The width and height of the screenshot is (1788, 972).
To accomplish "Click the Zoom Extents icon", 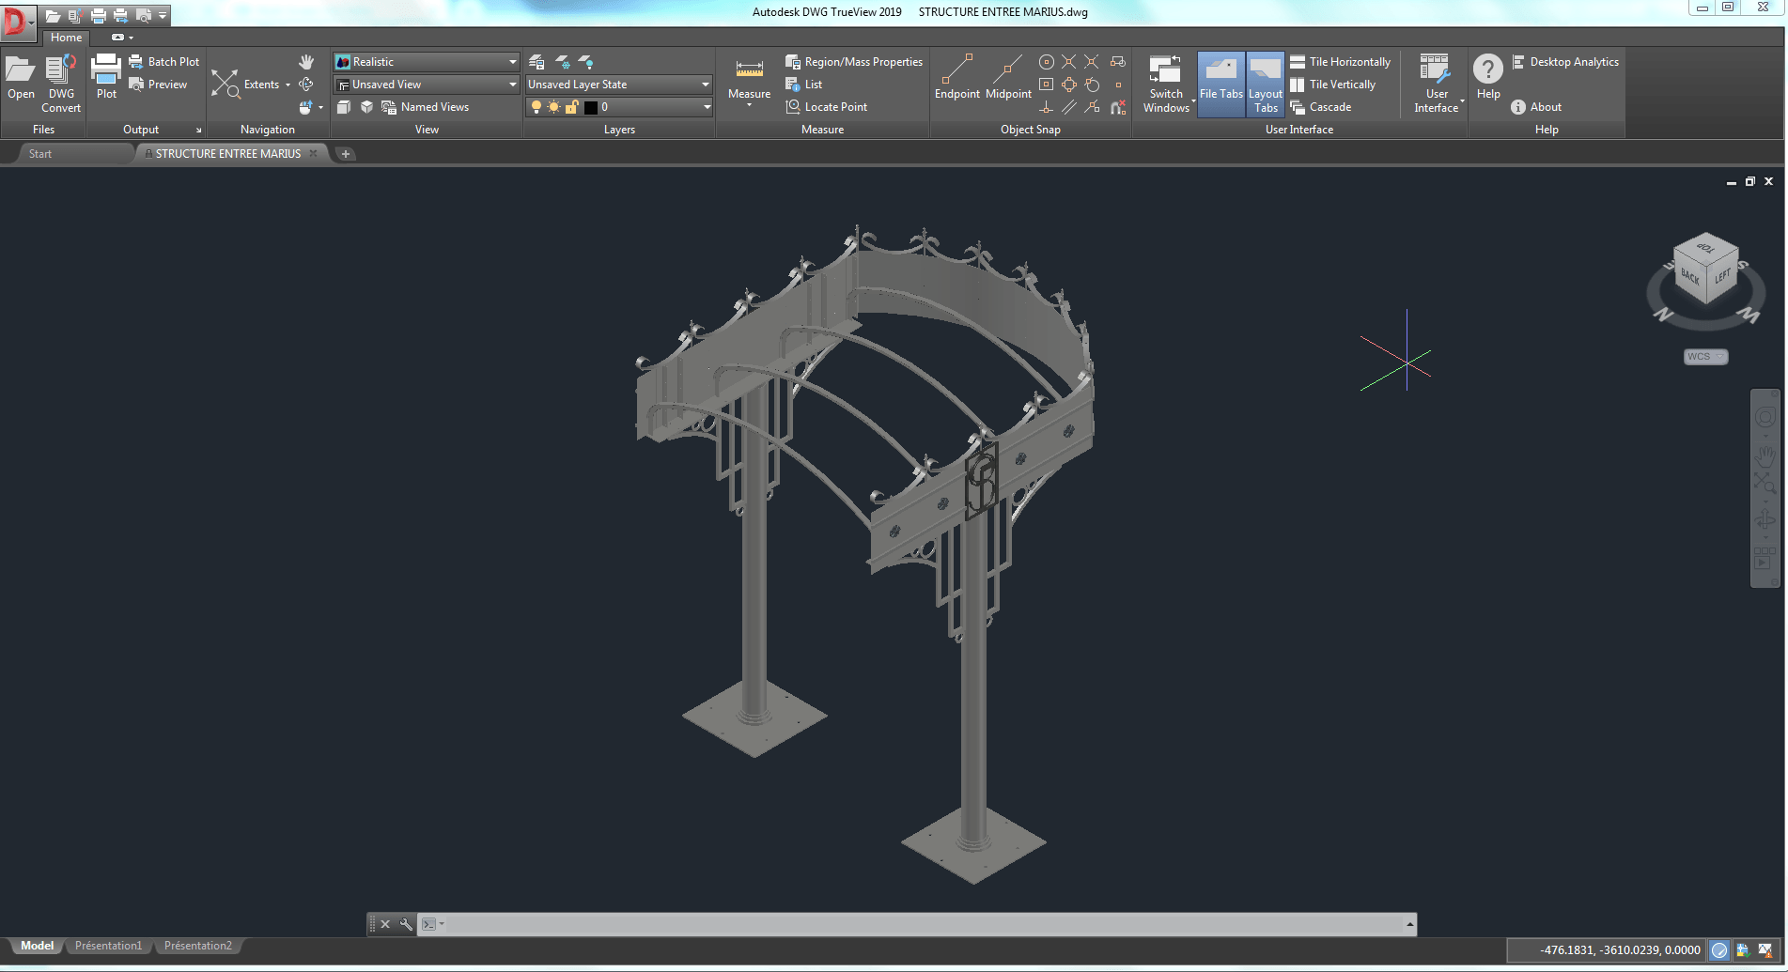I will [225, 84].
